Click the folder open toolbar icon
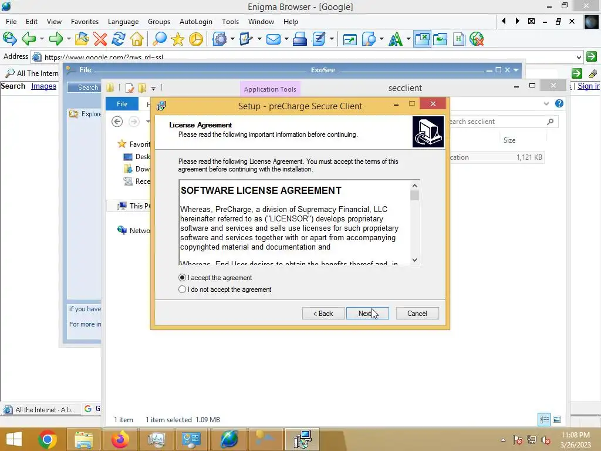This screenshot has height=451, width=601. (82, 39)
